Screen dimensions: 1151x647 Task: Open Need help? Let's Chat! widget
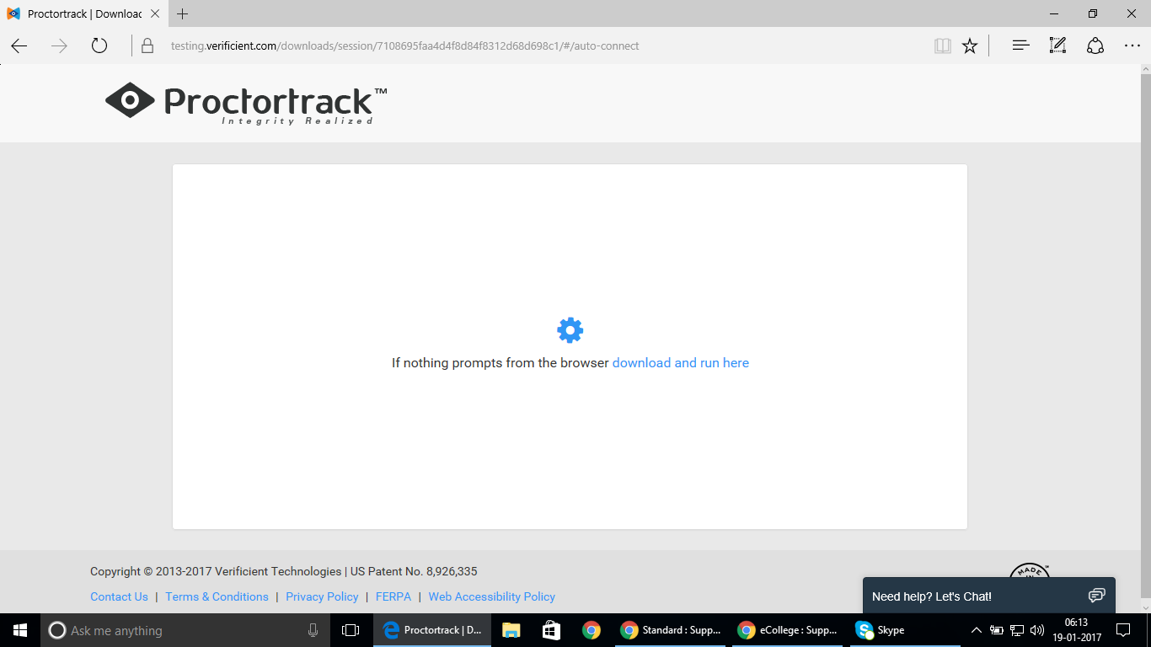989,596
